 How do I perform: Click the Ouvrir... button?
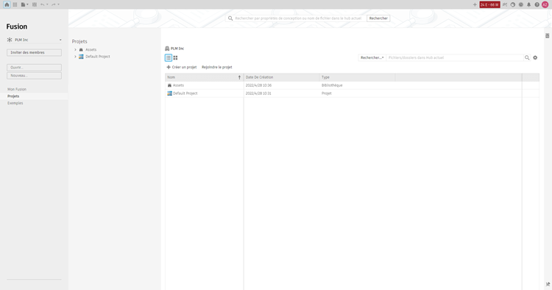pos(34,67)
